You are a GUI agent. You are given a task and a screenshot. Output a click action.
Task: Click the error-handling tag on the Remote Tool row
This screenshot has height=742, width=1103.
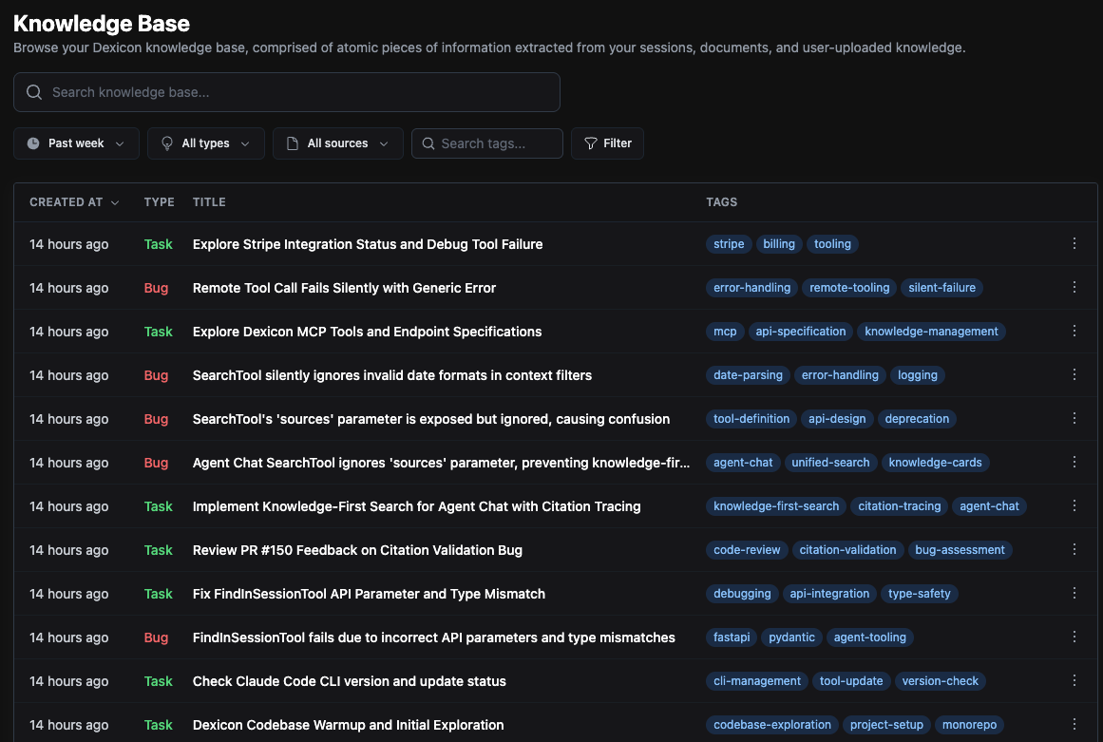point(751,287)
